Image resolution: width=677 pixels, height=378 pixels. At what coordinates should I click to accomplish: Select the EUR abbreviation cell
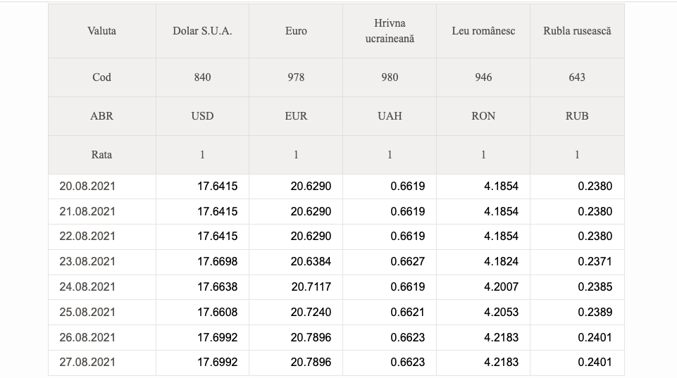point(296,116)
